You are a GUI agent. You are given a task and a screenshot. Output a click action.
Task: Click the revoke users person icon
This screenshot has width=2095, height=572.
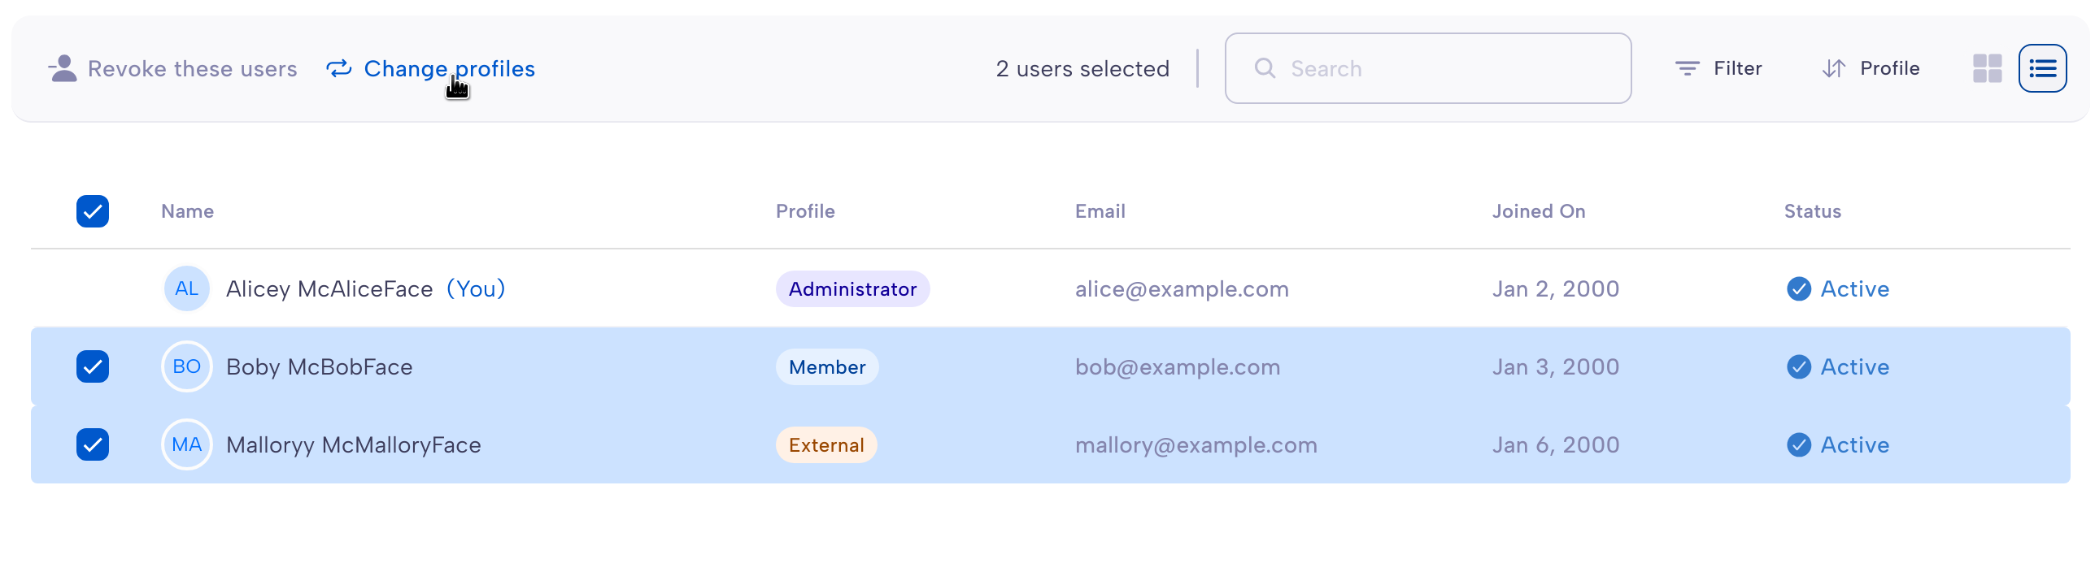tap(63, 68)
